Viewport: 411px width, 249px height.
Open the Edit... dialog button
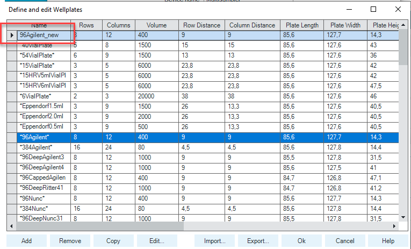157,240
